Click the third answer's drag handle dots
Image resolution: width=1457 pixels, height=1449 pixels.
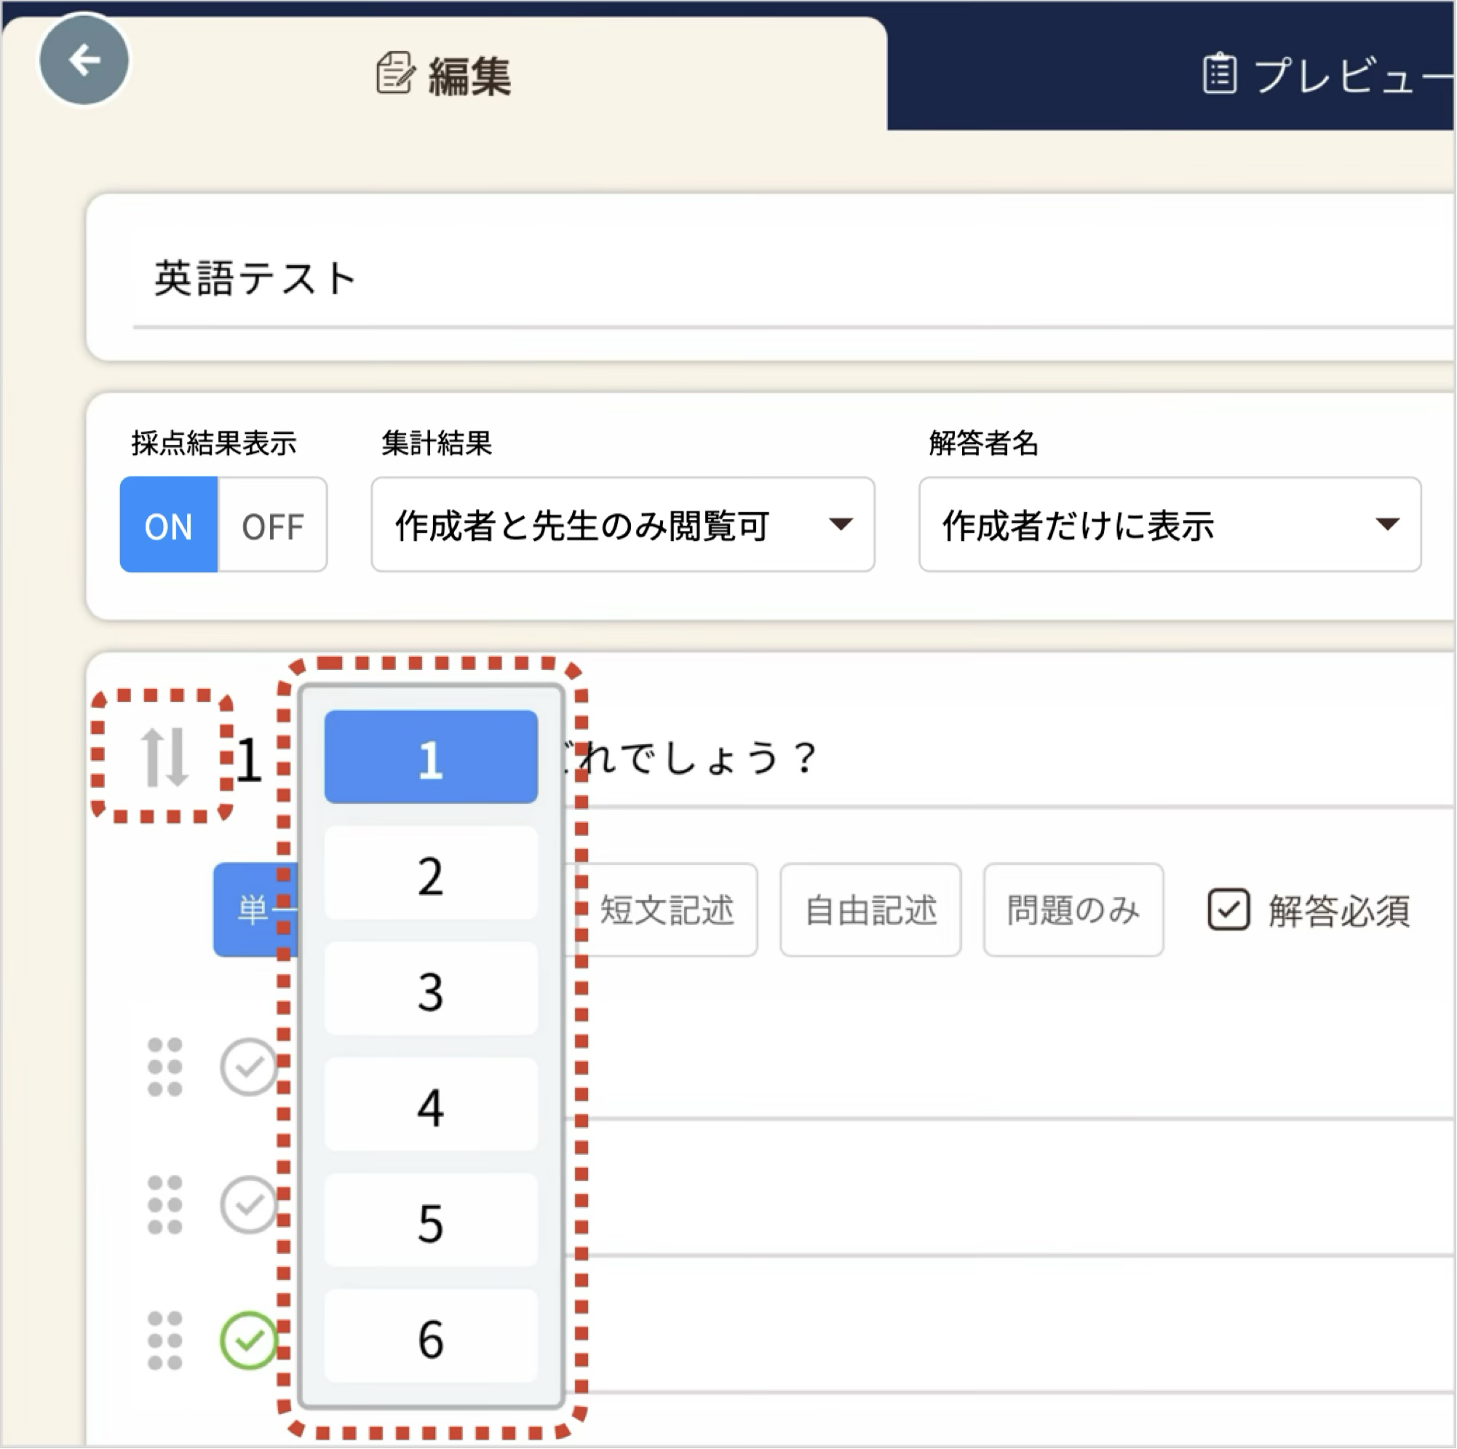click(x=164, y=1341)
